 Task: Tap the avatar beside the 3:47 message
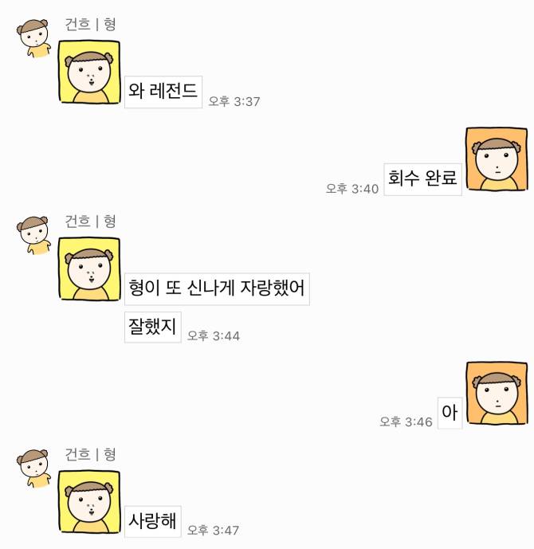tap(33, 468)
